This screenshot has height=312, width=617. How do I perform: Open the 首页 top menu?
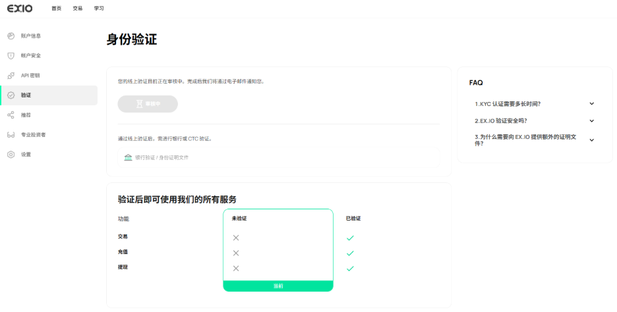click(57, 9)
